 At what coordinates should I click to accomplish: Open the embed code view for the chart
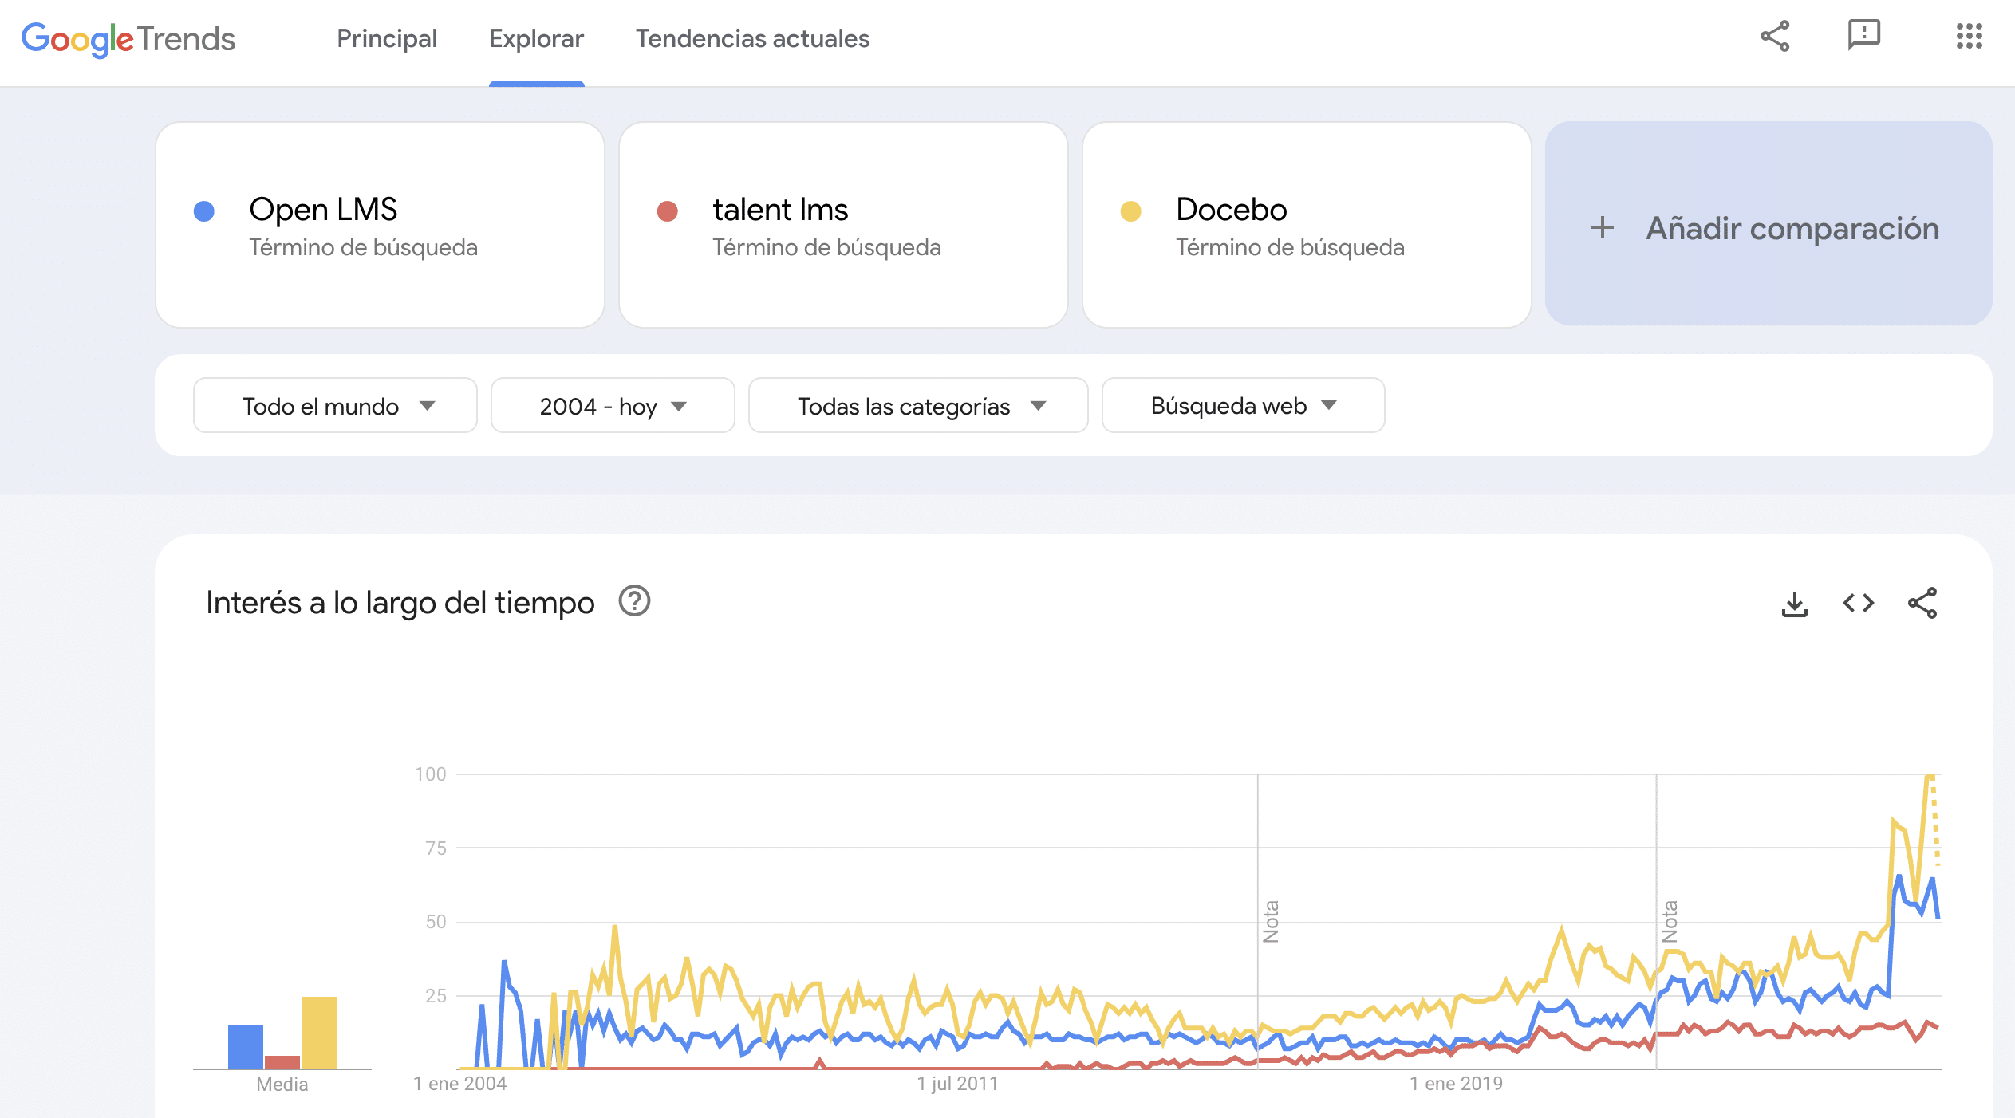1859,604
